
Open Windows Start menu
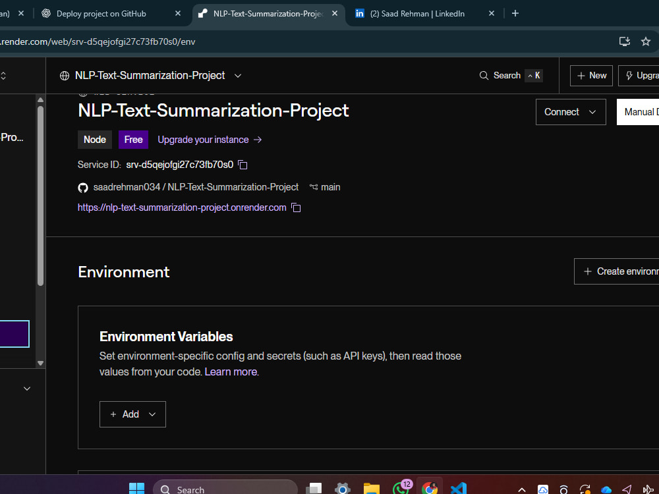pyautogui.click(x=136, y=489)
